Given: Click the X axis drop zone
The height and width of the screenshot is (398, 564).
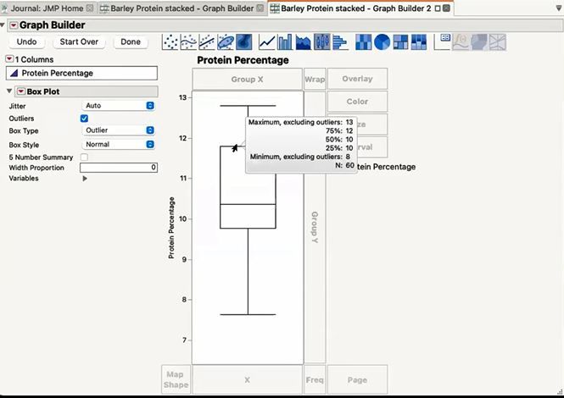Looking at the screenshot, I should 247,379.
